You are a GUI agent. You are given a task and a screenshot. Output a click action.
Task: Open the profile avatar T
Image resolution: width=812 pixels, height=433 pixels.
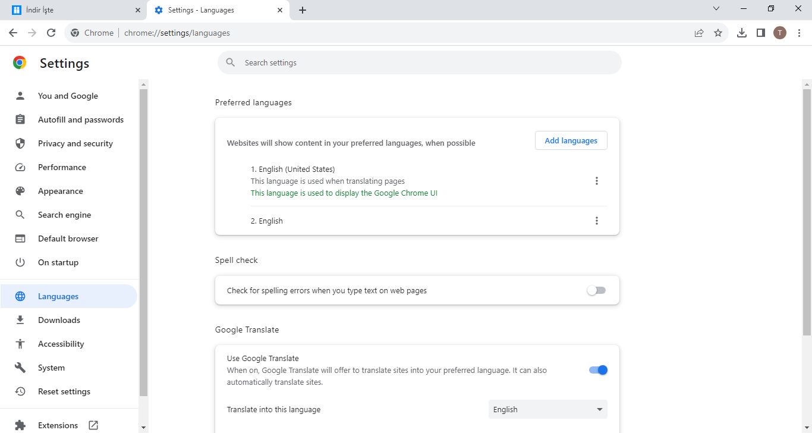coord(780,33)
